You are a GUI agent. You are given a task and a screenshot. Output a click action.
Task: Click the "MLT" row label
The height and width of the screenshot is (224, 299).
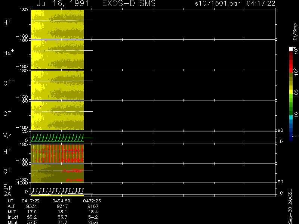pos(12,212)
